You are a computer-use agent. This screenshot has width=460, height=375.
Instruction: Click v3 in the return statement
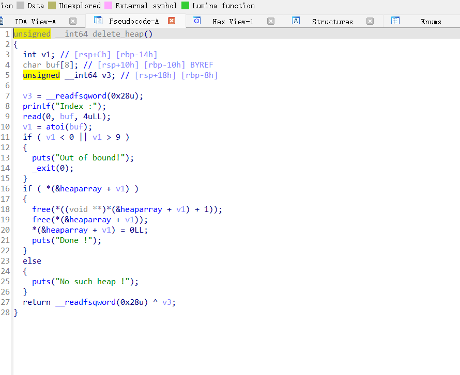tap(167, 302)
